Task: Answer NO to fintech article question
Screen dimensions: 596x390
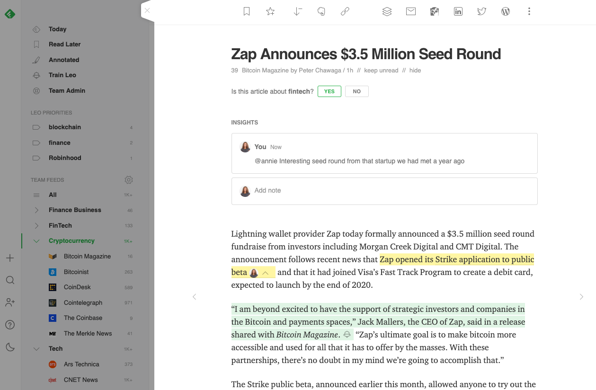Action: coord(356,91)
